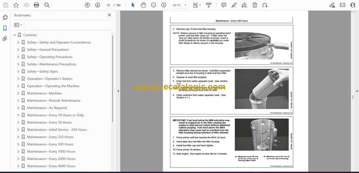The image size is (359, 173).
Task: Click the page number field showing 98
Action: coord(108,5)
